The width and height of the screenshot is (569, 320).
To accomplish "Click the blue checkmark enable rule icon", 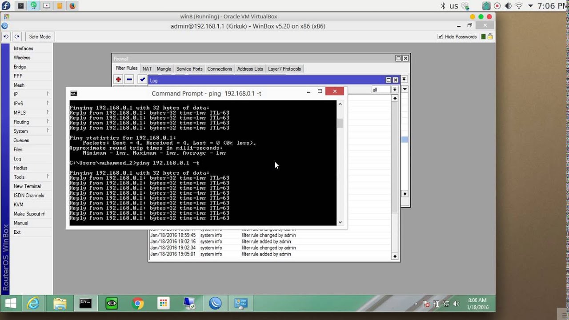I will (142, 80).
